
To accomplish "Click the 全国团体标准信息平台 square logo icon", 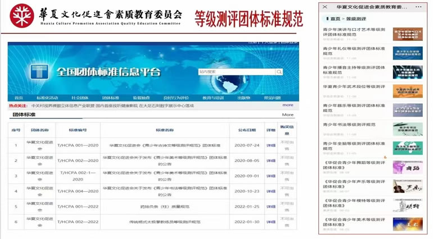I will point(39,72).
